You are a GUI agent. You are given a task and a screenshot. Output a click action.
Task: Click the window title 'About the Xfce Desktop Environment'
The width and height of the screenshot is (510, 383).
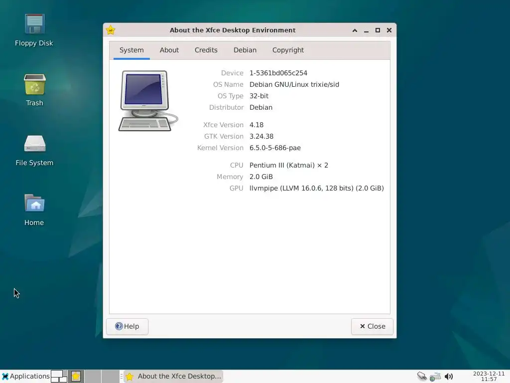coord(233,30)
